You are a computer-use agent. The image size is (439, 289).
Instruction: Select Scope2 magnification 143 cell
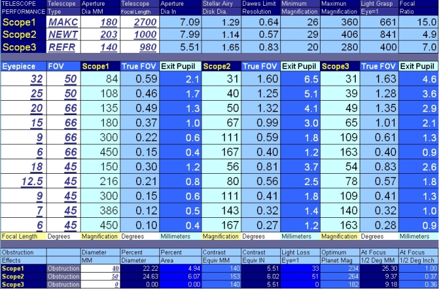(222, 210)
